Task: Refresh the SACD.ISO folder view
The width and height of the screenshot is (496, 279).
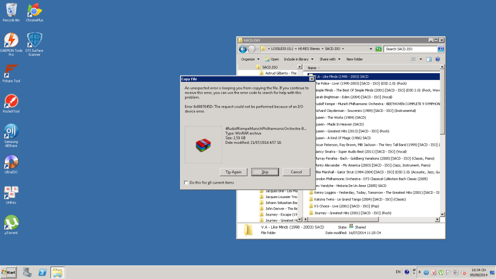Action: 378,49
